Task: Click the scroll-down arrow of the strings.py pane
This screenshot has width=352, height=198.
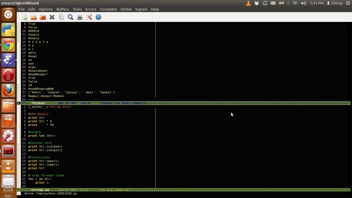Action: tap(19, 186)
